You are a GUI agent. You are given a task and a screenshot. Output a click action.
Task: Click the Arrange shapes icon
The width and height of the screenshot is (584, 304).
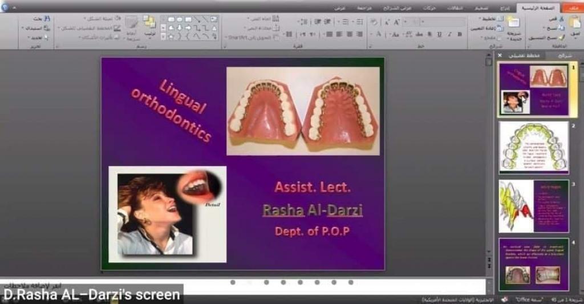(x=149, y=23)
